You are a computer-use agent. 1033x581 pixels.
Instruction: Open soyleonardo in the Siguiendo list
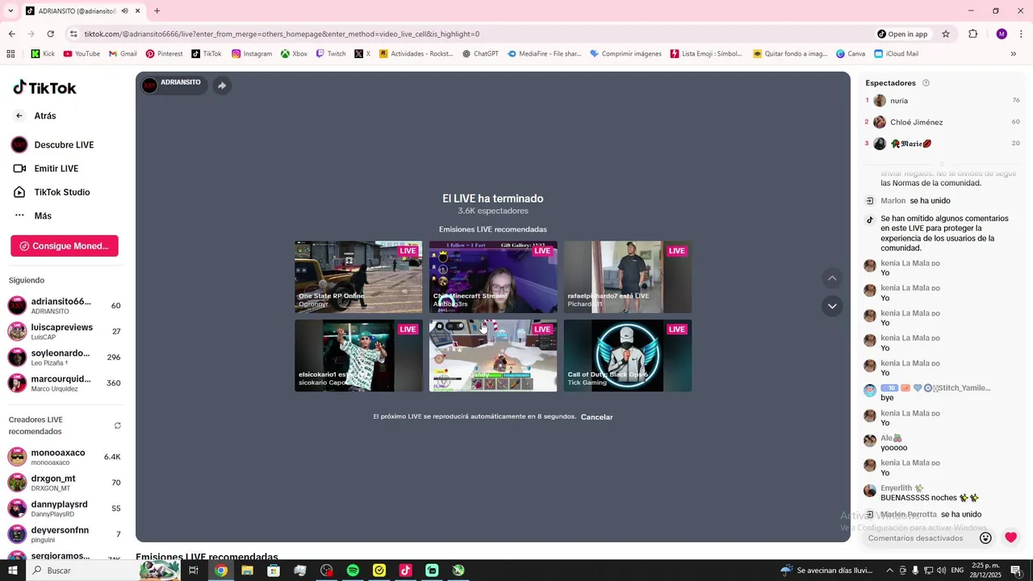coord(65,357)
